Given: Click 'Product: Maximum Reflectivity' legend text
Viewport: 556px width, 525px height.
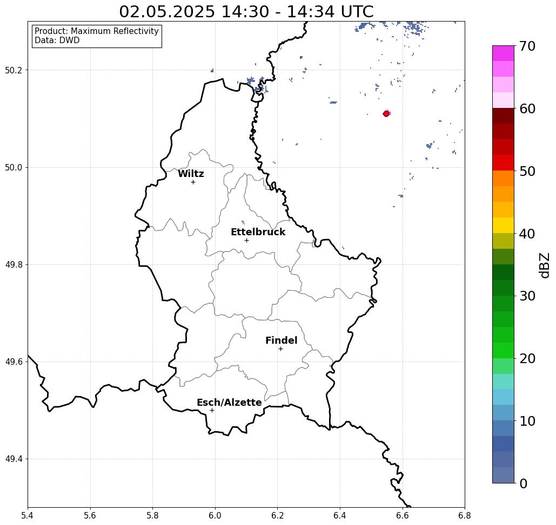Looking at the screenshot, I should point(96,31).
